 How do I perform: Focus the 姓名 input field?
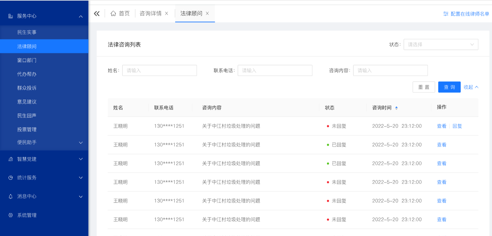pyautogui.click(x=159, y=70)
